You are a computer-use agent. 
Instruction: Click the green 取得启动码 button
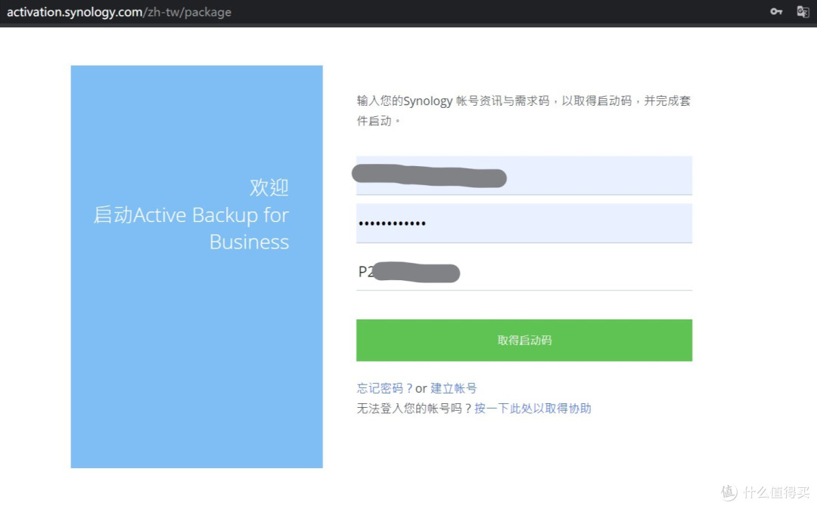523,340
